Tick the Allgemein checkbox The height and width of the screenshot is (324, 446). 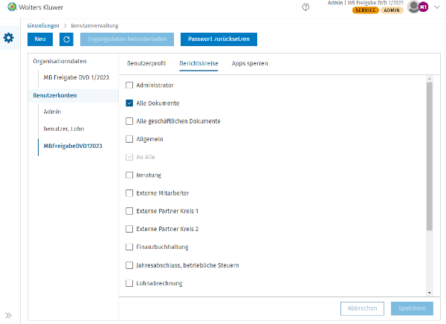pos(129,139)
